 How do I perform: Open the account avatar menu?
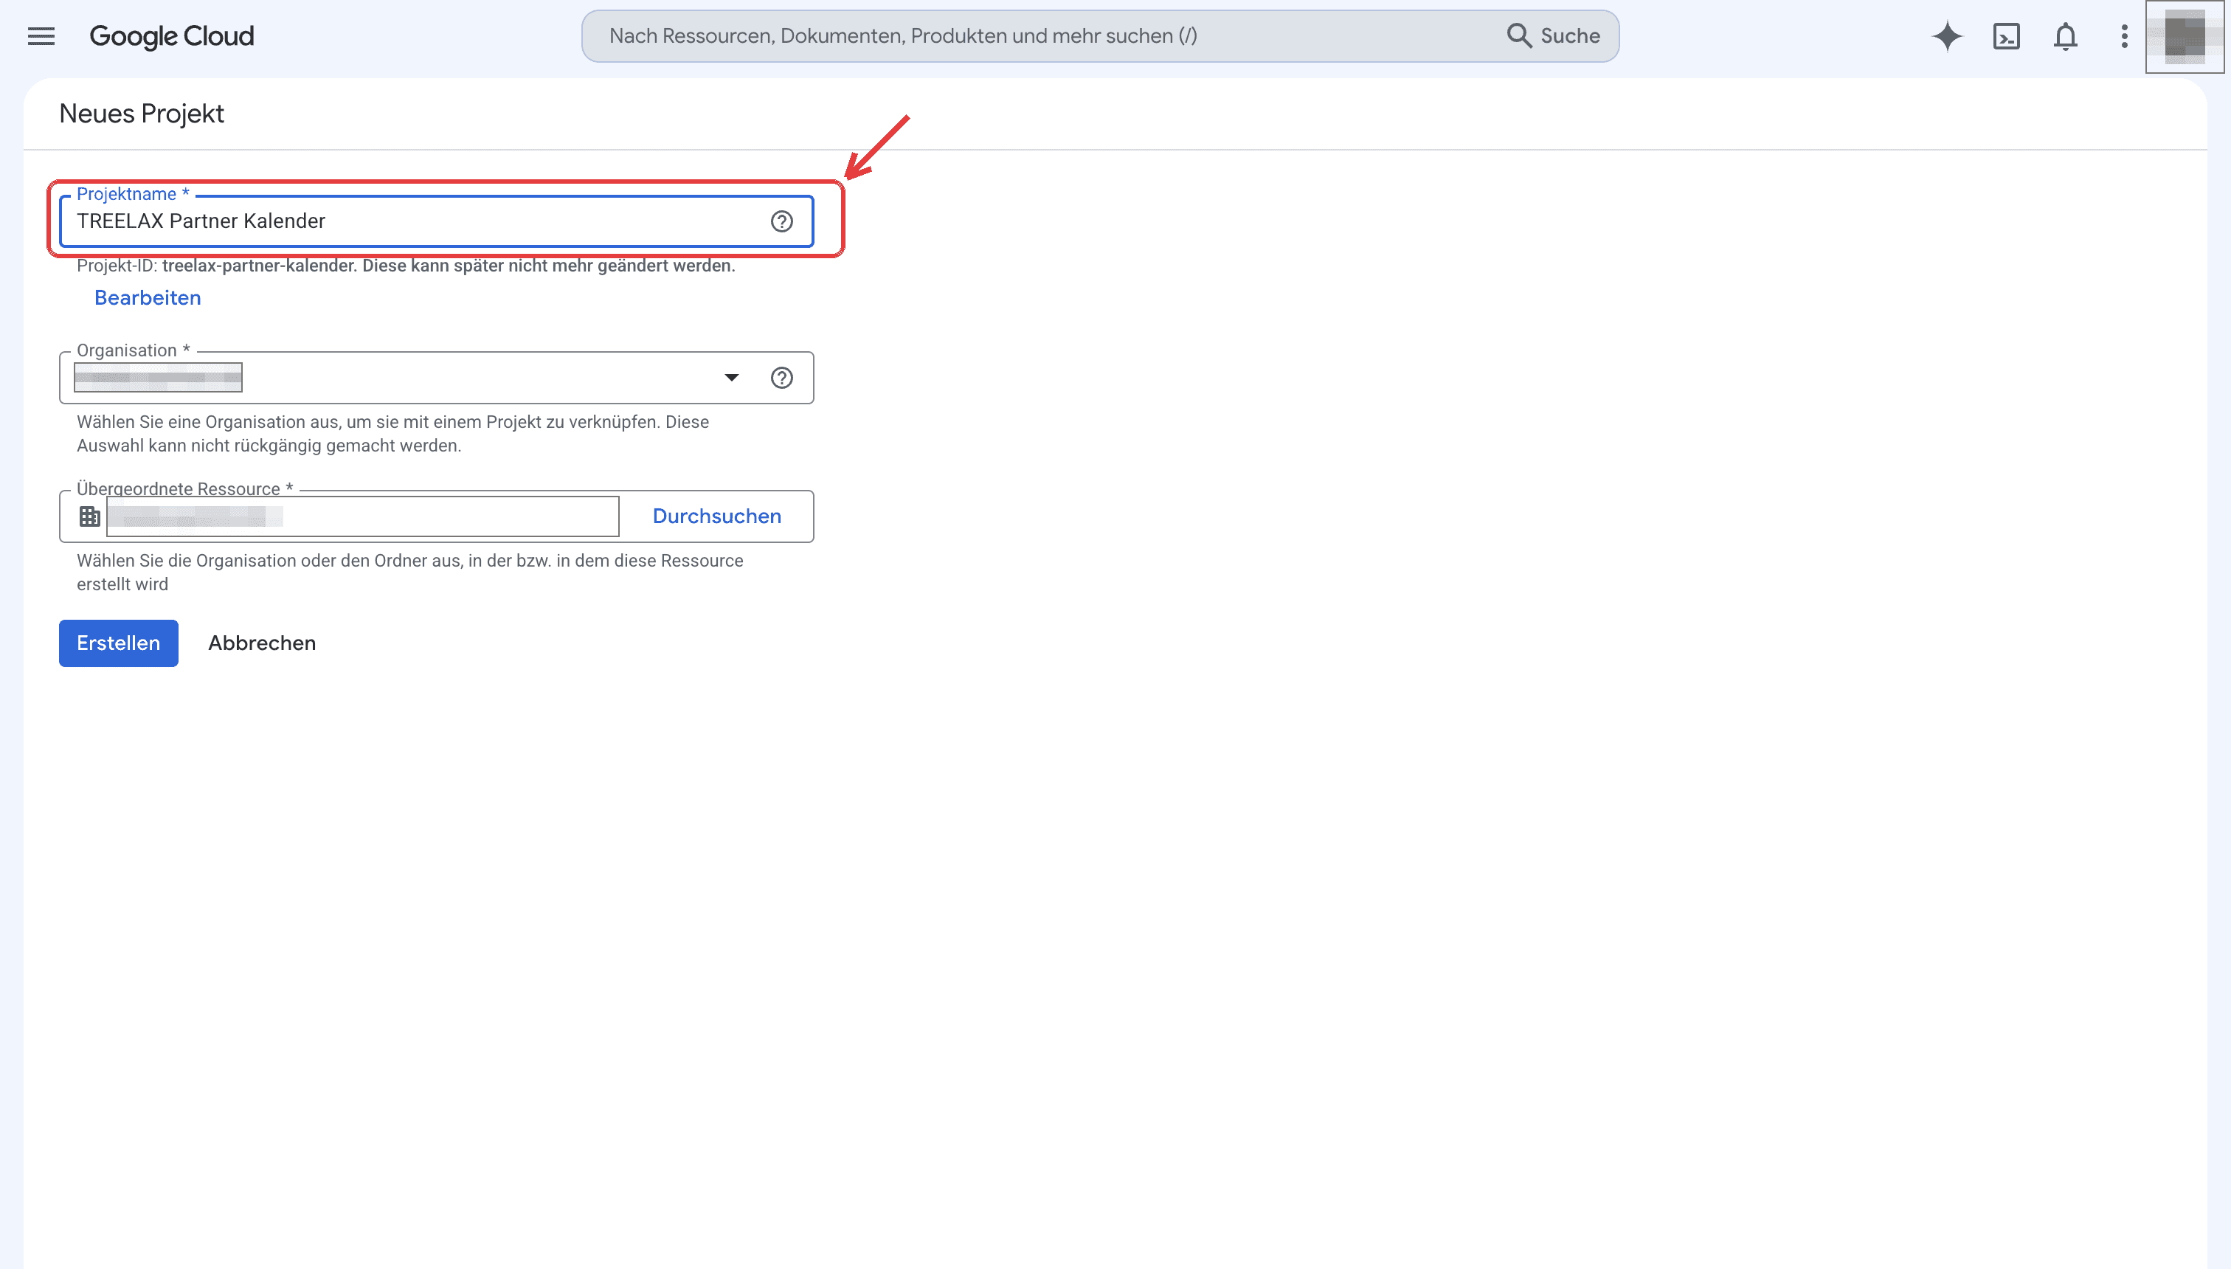[2185, 37]
